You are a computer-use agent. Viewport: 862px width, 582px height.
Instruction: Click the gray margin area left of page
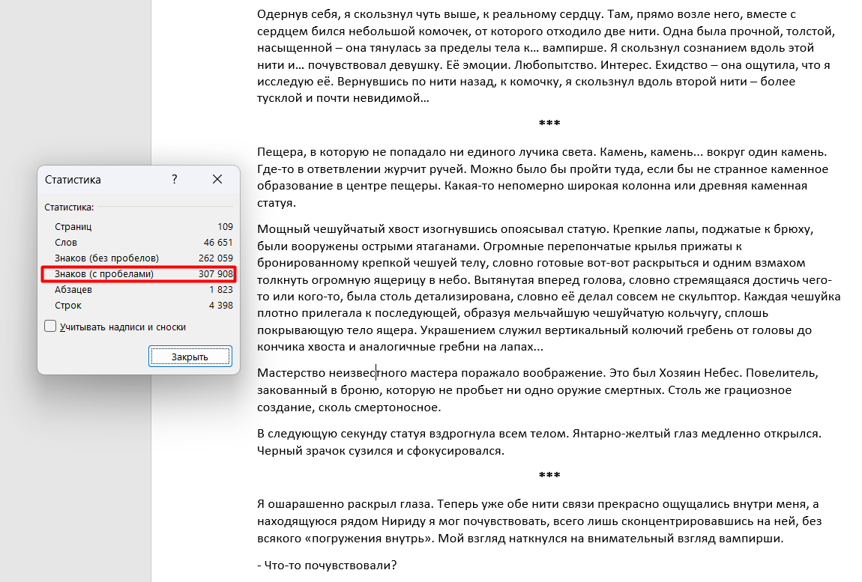click(x=75, y=82)
